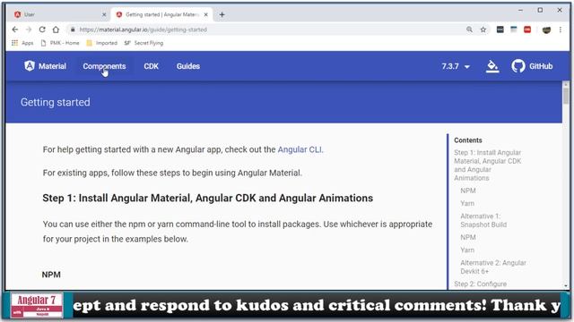
Task: Open the theme picker paint bucket icon
Action: (x=492, y=66)
